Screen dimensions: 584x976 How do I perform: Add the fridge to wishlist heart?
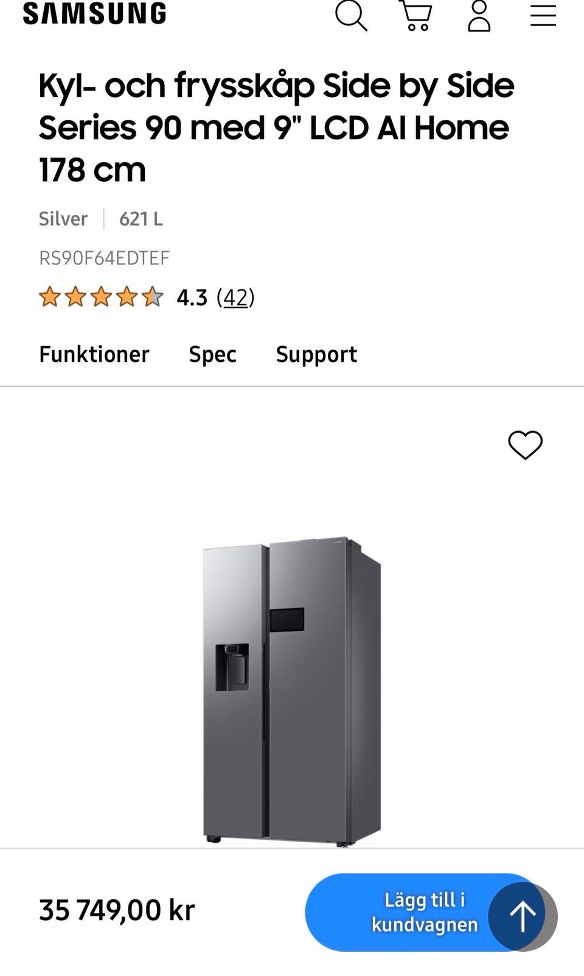coord(525,445)
